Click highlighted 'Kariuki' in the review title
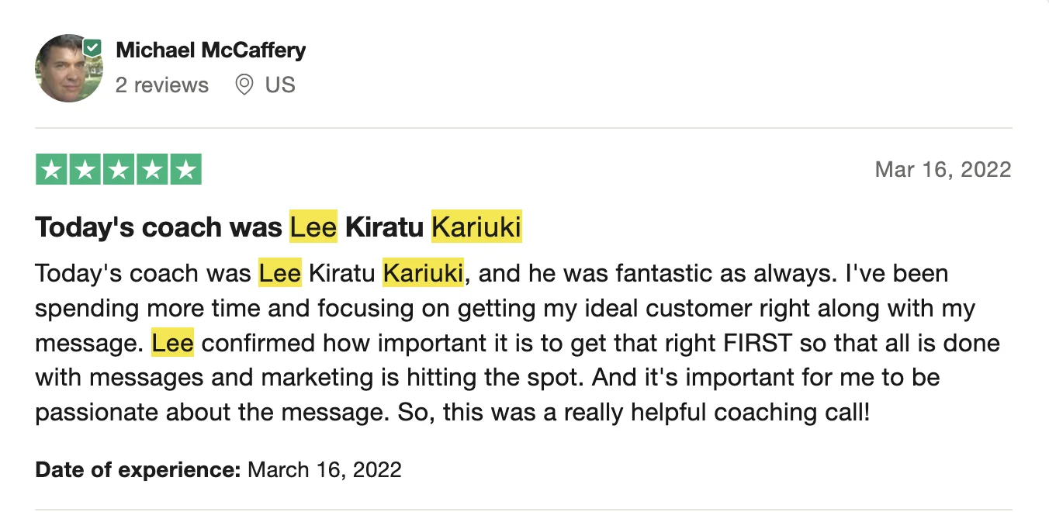This screenshot has width=1049, height=512. coord(476,227)
